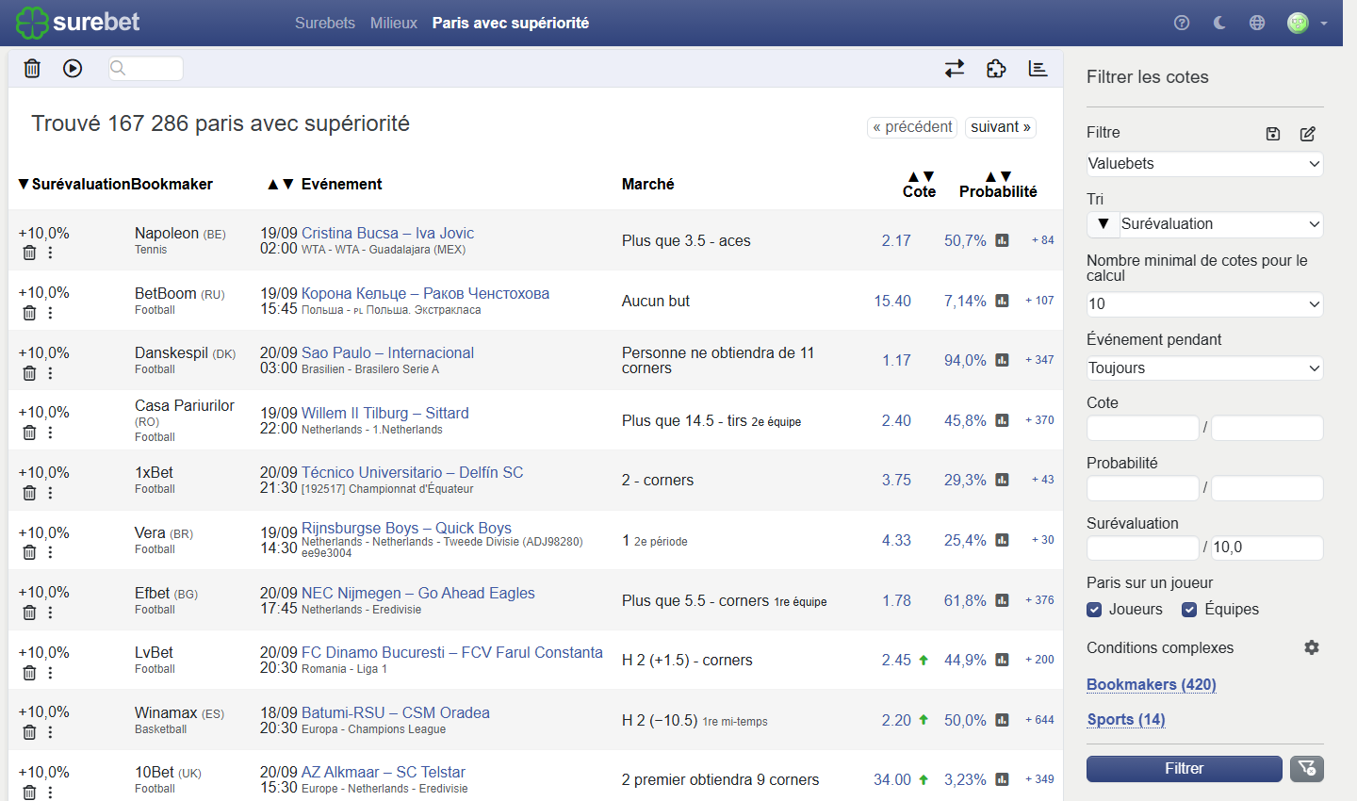
Task: Sort by Surévaluation using the header arrow
Action: [24, 184]
